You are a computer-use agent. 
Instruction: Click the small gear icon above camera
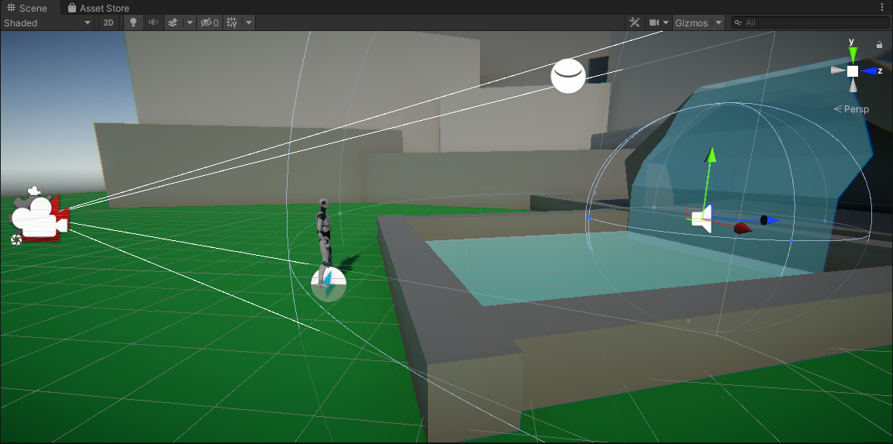35,191
